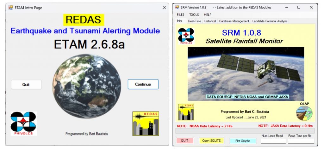Click the pink QUIT button in SRM

point(185,141)
